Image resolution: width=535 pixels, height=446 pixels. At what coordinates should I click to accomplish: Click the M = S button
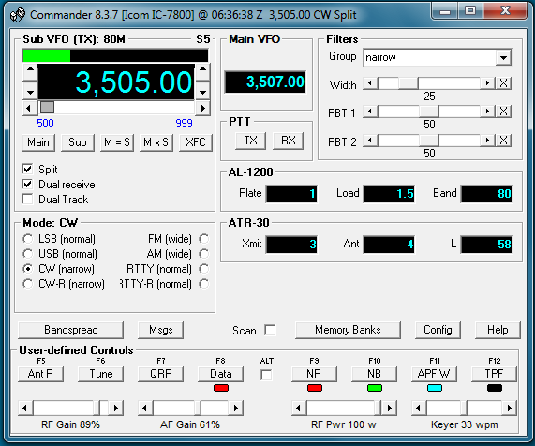pyautogui.click(x=117, y=142)
